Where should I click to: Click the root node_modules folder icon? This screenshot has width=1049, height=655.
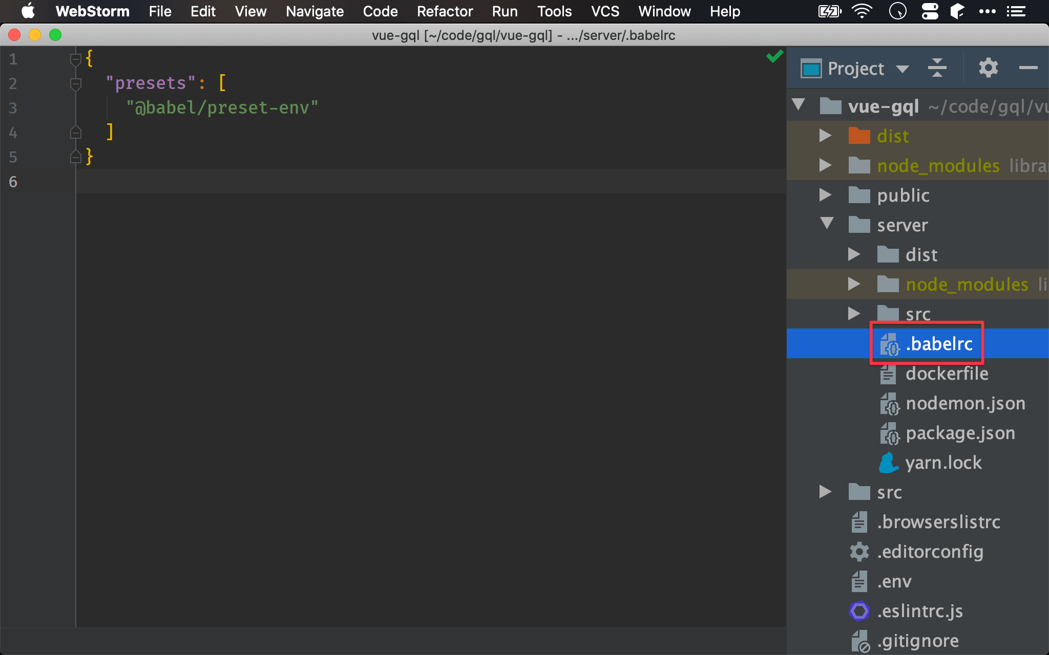(859, 165)
